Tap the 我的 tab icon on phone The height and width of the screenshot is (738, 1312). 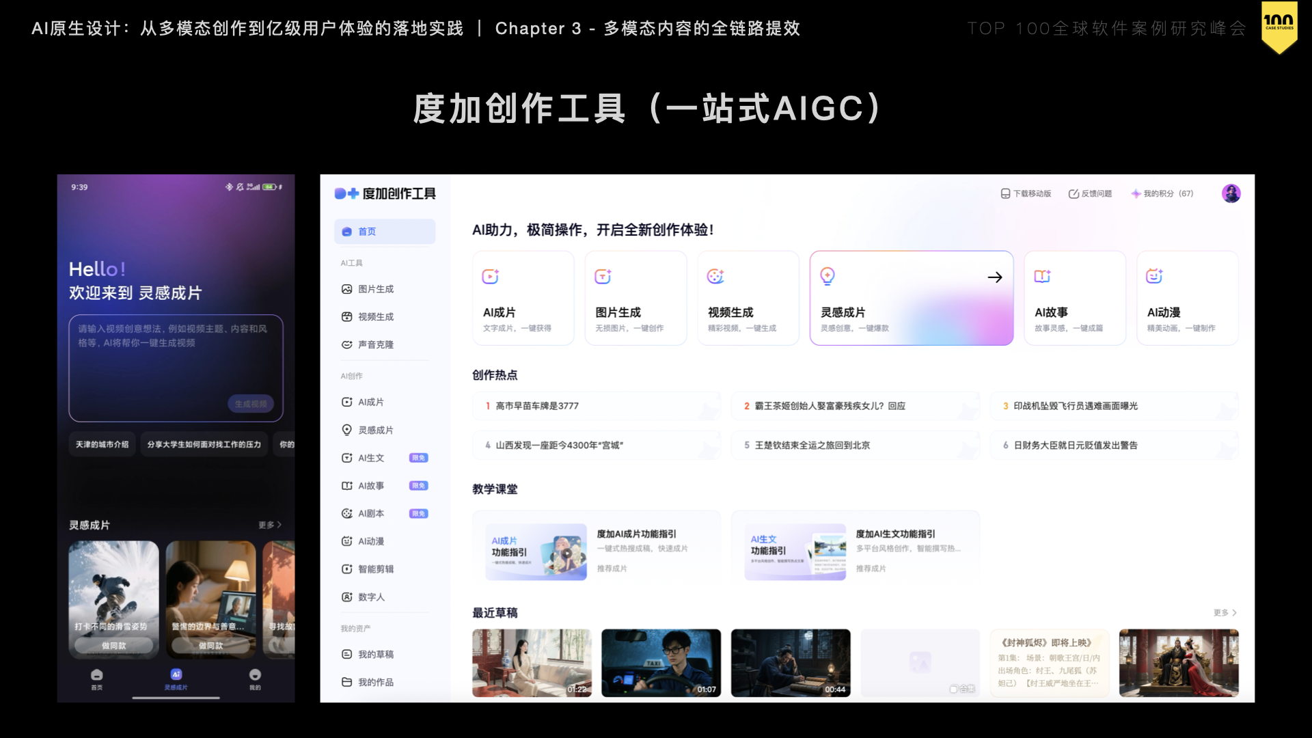point(255,675)
